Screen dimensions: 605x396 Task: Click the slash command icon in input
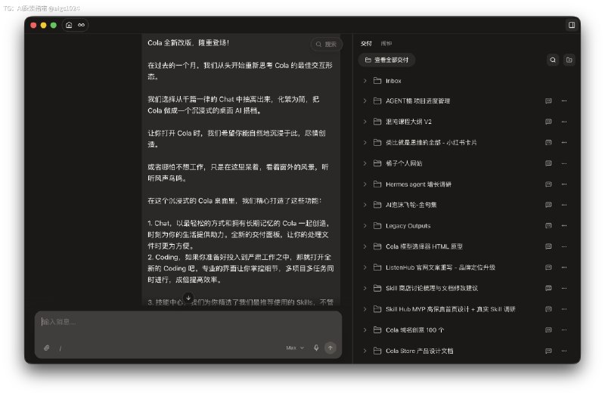point(60,348)
